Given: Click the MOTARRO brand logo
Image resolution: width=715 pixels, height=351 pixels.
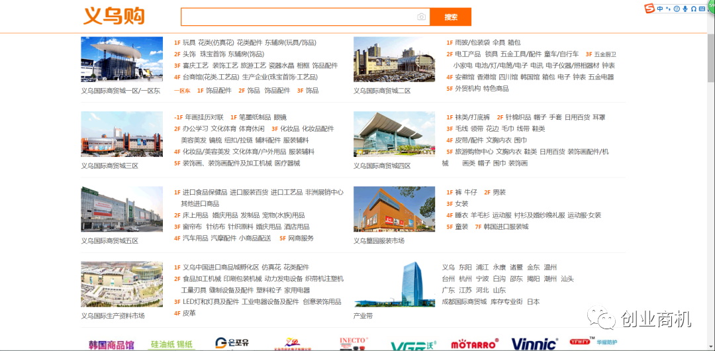Looking at the screenshot, I should coord(474,344).
